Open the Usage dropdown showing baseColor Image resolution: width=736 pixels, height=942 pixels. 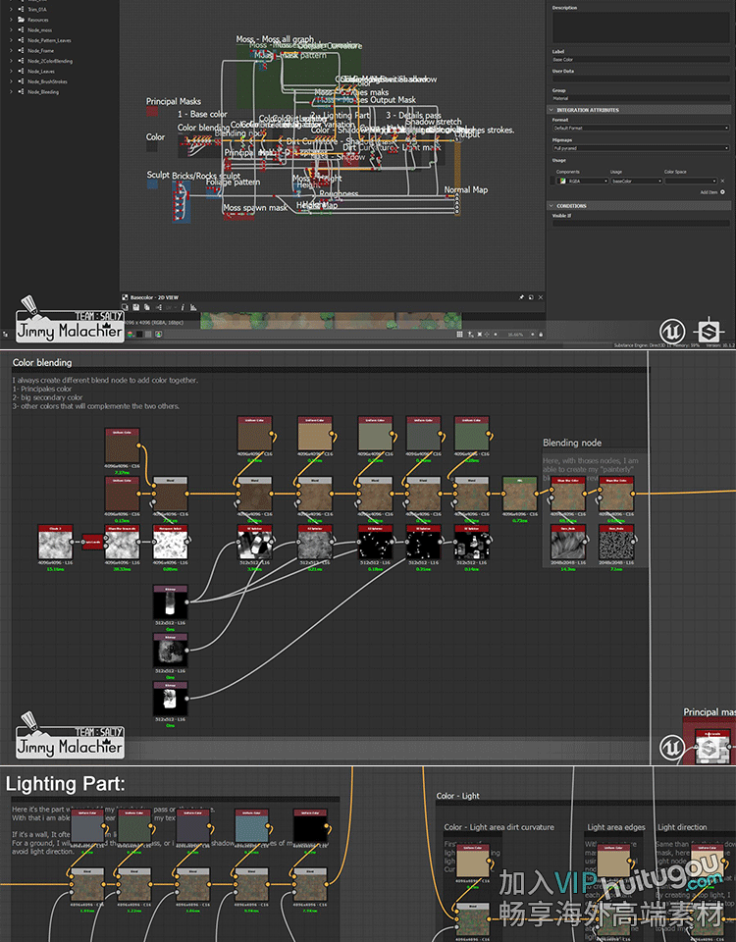click(x=636, y=181)
